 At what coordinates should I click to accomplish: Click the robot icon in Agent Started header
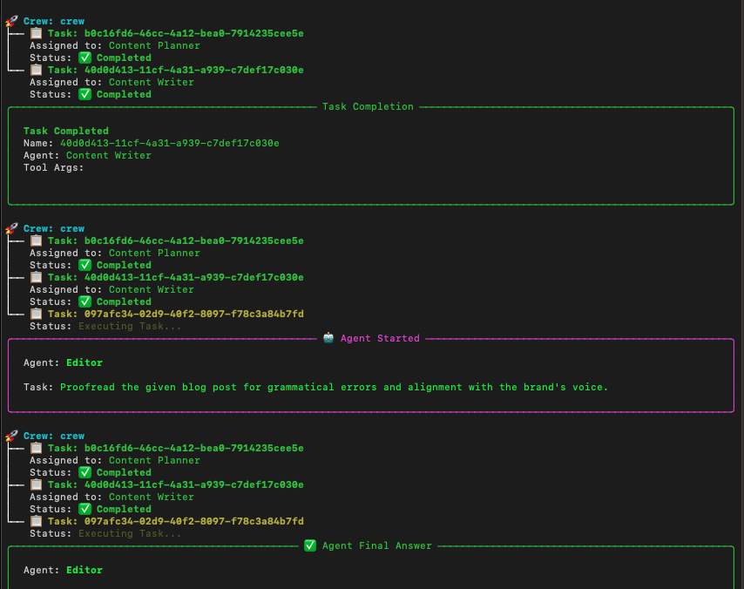click(x=328, y=338)
